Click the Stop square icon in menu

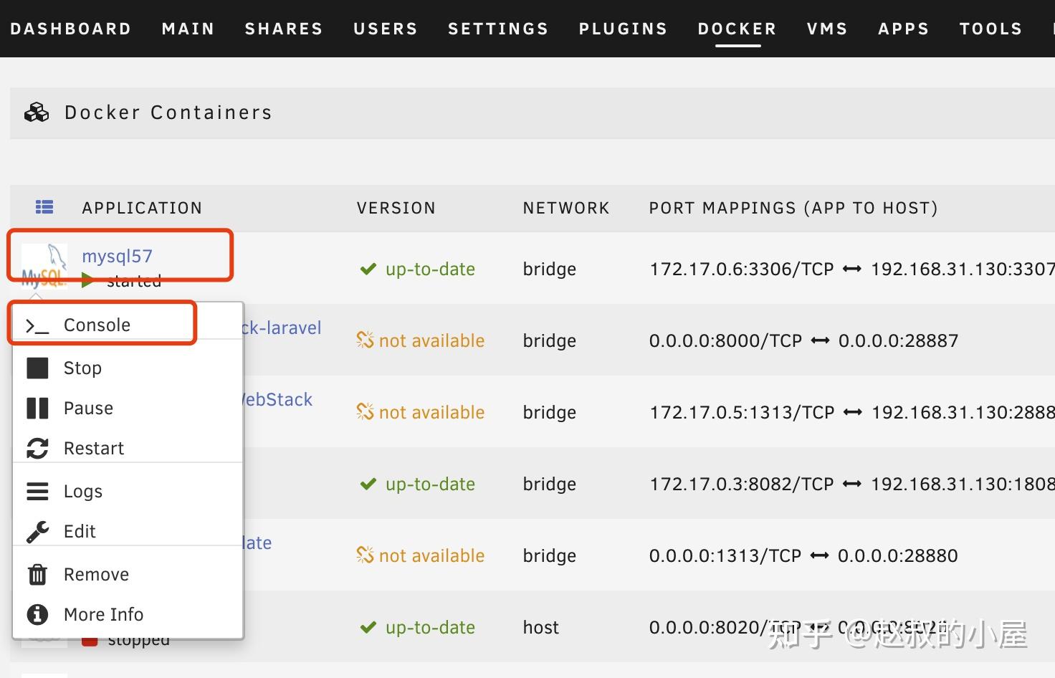(x=37, y=368)
